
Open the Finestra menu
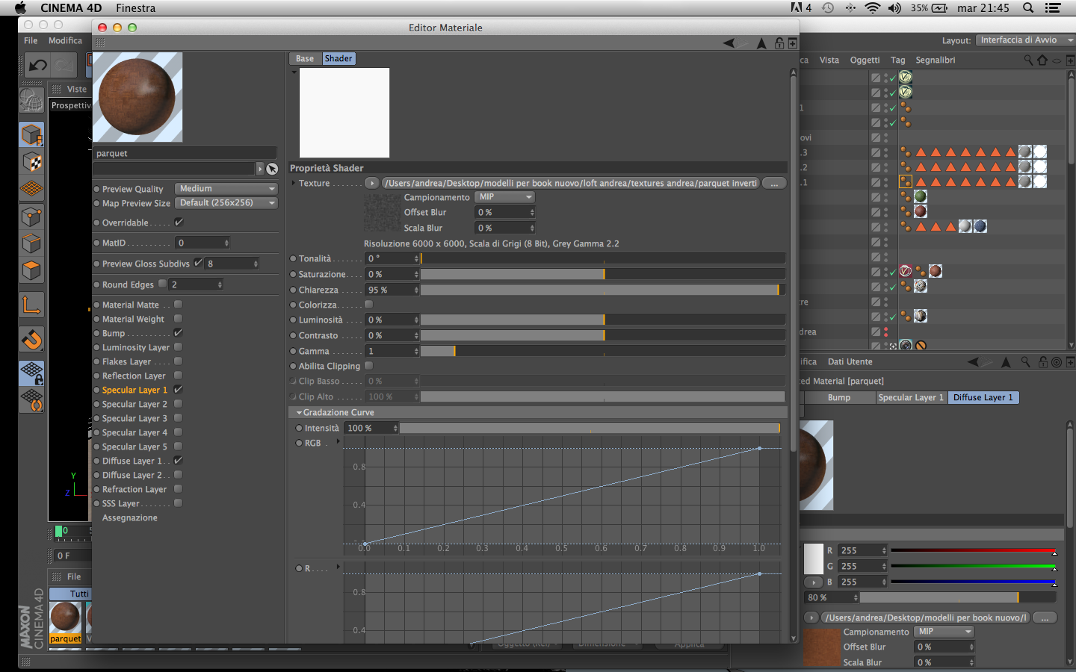(x=136, y=8)
